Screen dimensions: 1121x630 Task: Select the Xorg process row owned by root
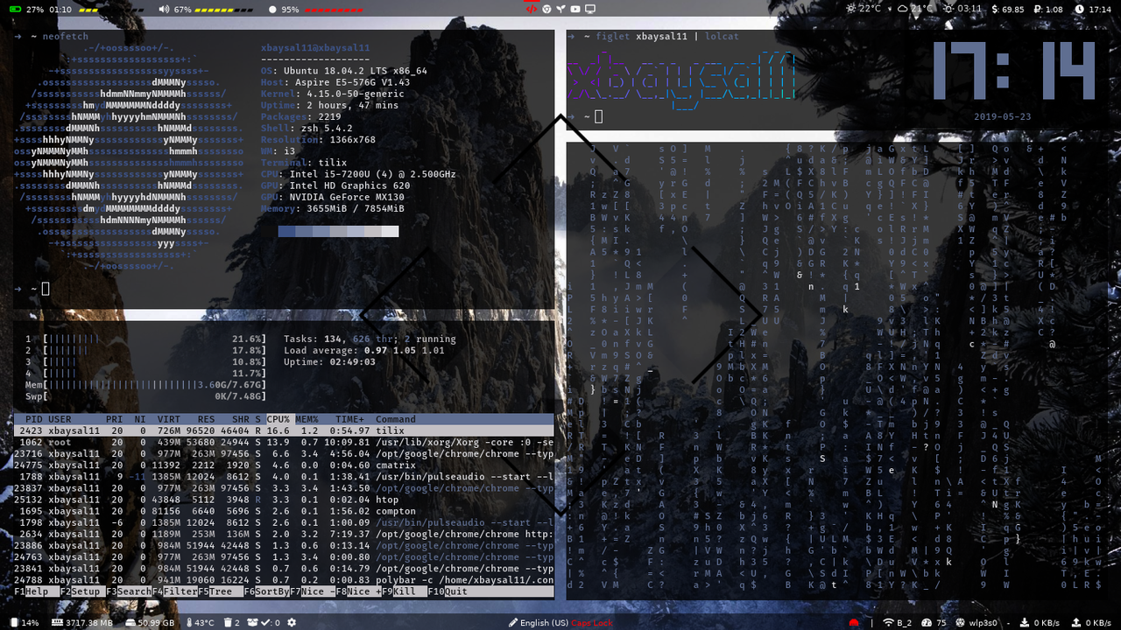(x=285, y=442)
